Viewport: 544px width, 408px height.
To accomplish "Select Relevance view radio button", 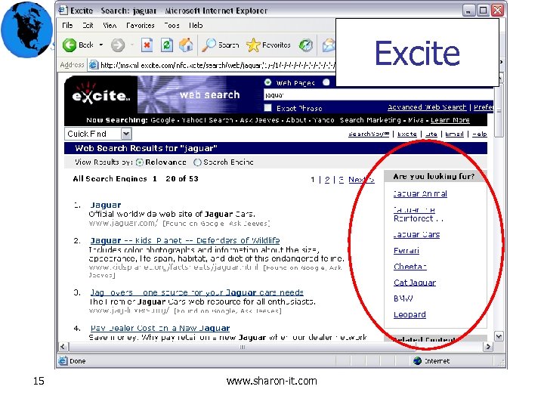I will tap(140, 162).
